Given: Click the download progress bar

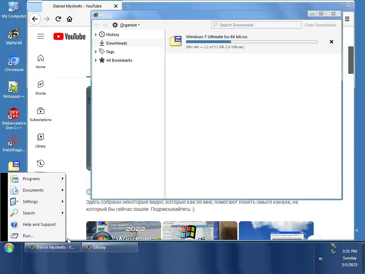Looking at the screenshot, I should (251, 42).
